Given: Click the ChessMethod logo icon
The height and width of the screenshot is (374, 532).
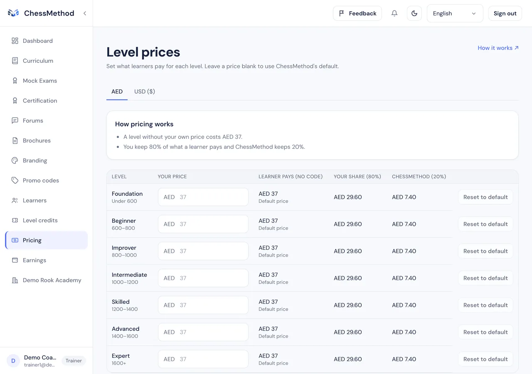Looking at the screenshot, I should [x=13, y=13].
